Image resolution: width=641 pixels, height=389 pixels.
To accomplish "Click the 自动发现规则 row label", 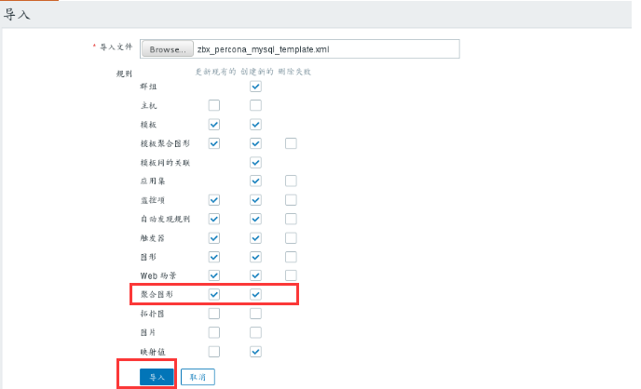I will 165,220.
